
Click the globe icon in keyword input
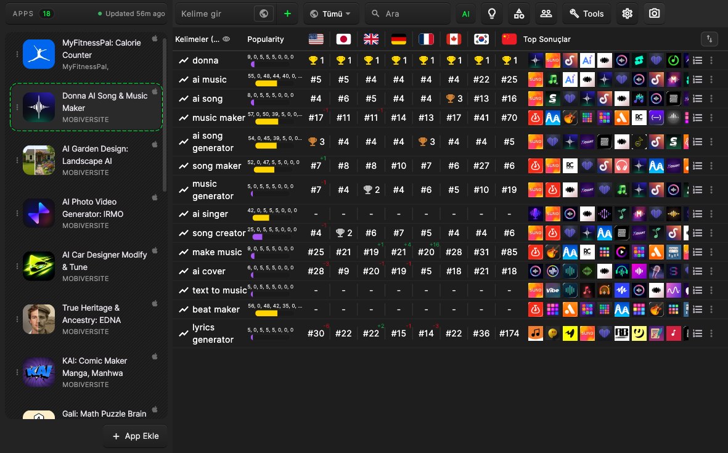point(264,14)
